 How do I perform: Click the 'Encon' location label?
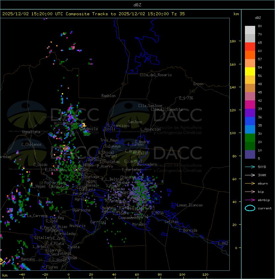198,84
